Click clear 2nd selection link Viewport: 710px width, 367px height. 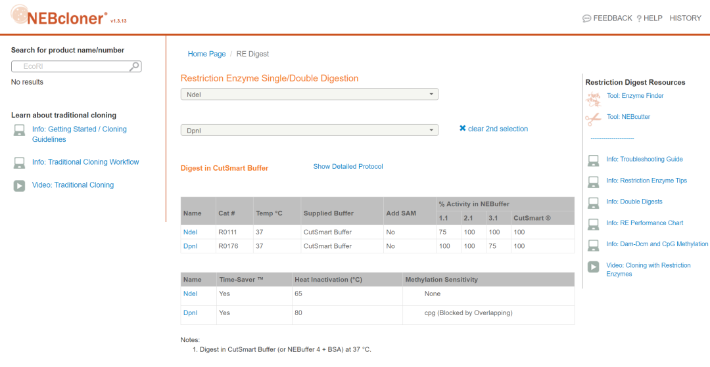[498, 129]
